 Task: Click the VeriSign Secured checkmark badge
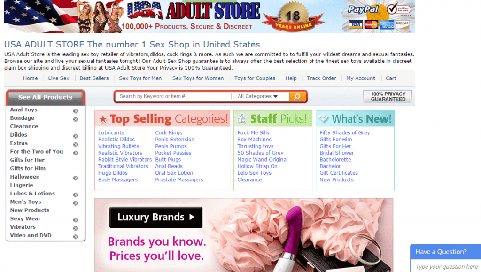pos(398,9)
